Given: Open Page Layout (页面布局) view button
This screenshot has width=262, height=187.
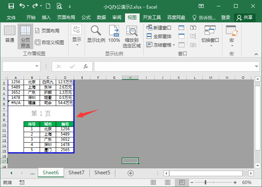Looking at the screenshot, I should tap(47, 31).
